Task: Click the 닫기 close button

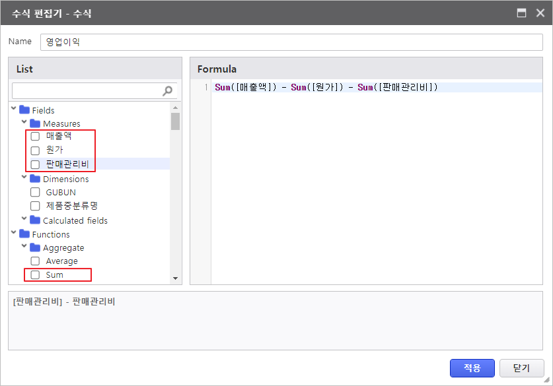Action: (x=521, y=368)
